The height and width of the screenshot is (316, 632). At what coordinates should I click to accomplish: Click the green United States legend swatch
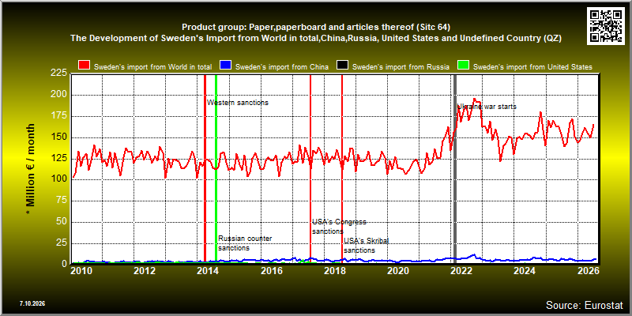click(464, 66)
